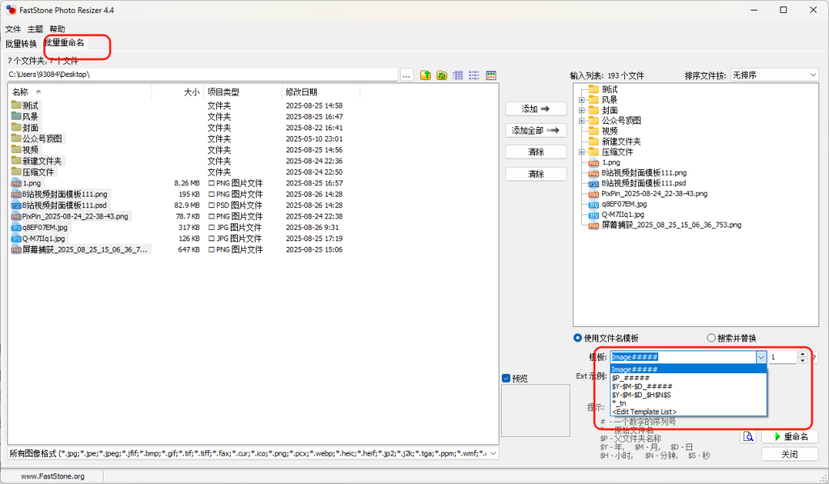Click the go up one folder icon
This screenshot has height=484, width=829.
tap(426, 75)
